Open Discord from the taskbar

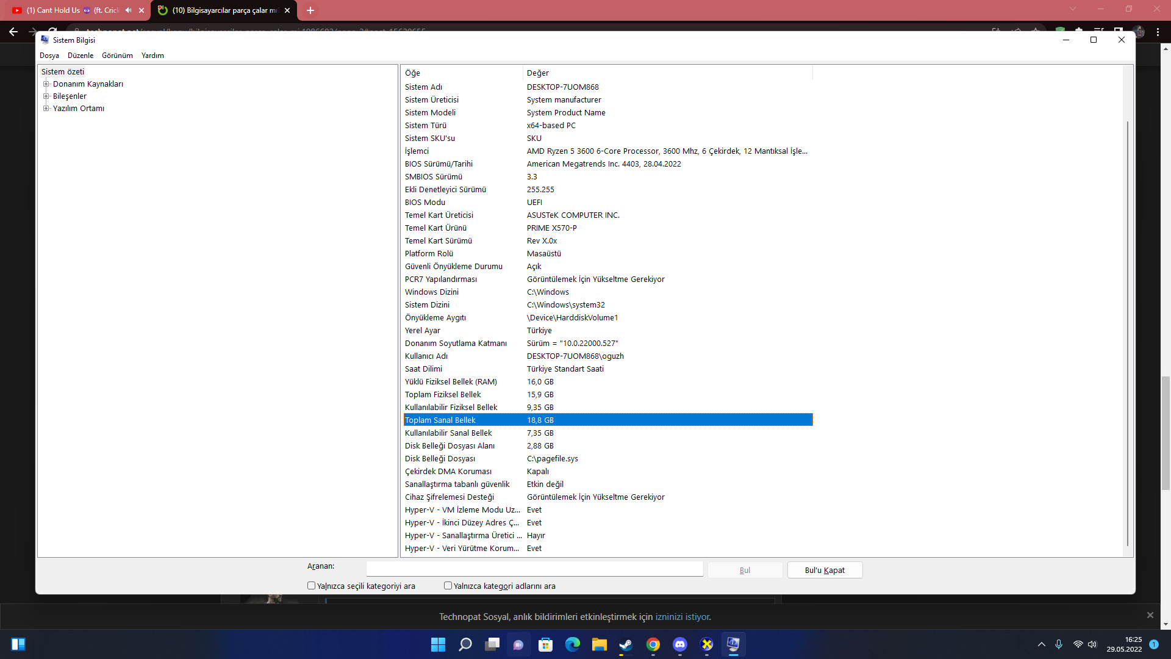pyautogui.click(x=679, y=644)
